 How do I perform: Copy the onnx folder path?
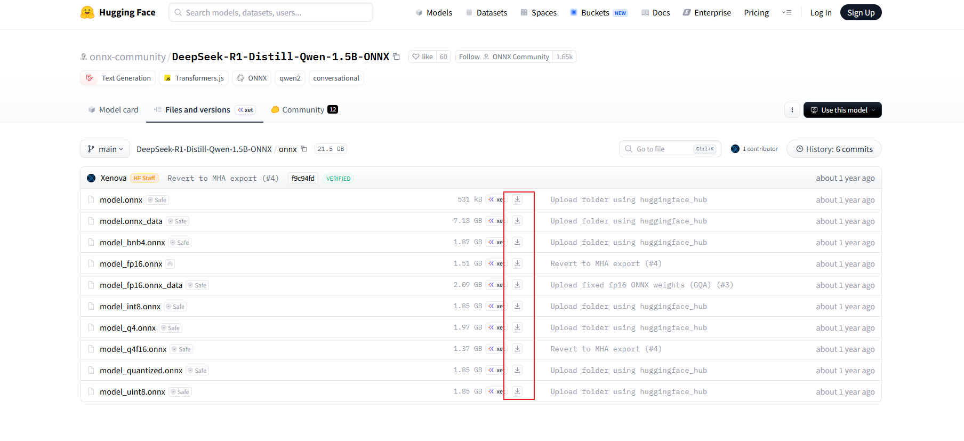[304, 149]
